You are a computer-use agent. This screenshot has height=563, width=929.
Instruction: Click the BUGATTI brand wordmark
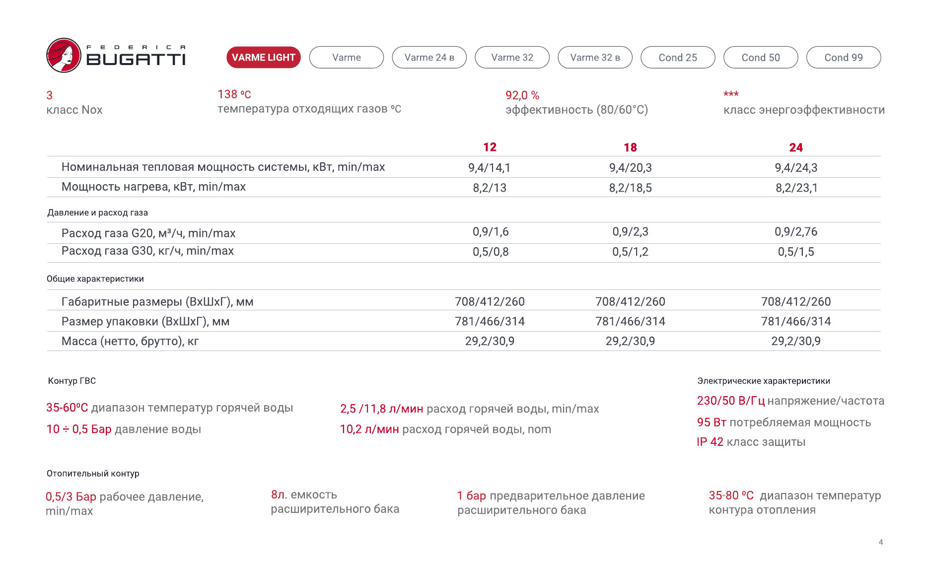pos(136,60)
